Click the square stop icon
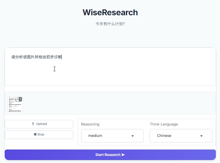220x163 pixels. 35,135
